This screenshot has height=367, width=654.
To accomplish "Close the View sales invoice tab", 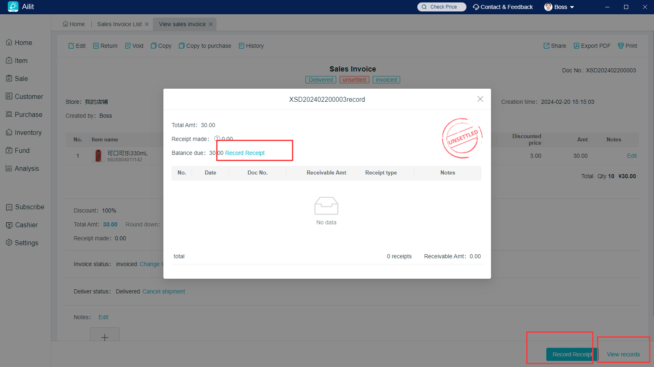I will (210, 24).
